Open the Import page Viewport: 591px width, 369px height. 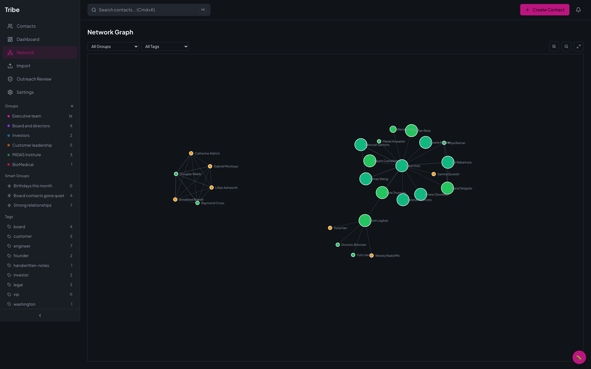[40, 66]
